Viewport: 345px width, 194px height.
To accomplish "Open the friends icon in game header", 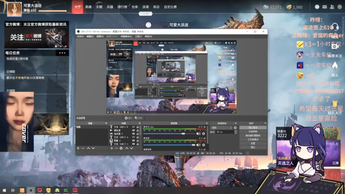I will (x=332, y=7).
